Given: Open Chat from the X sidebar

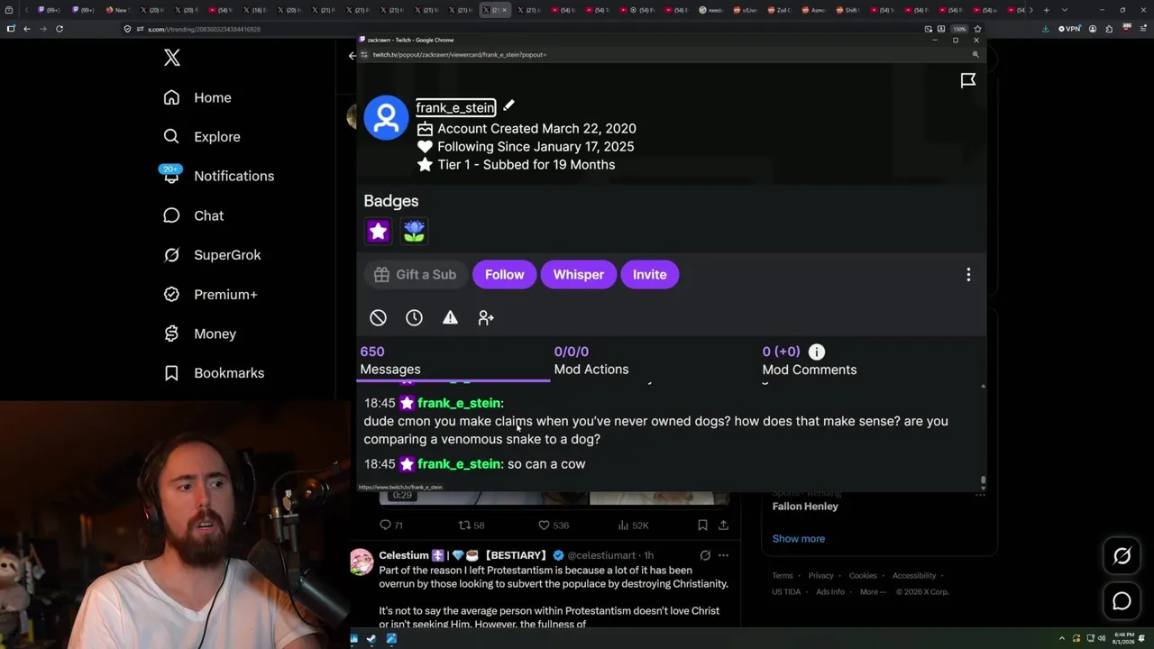Looking at the screenshot, I should pos(193,215).
